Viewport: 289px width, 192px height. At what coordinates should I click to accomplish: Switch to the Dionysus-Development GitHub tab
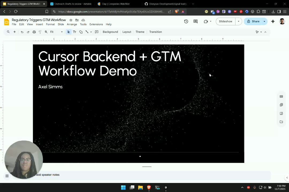coord(166,4)
